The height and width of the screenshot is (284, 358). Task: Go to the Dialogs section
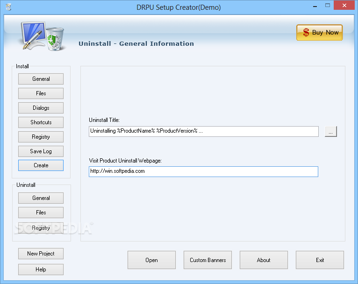click(x=41, y=108)
